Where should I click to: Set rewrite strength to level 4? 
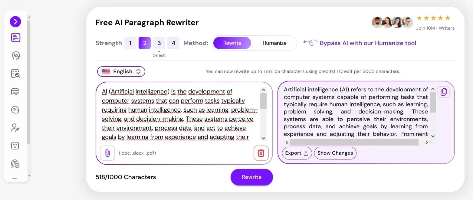pos(173,43)
